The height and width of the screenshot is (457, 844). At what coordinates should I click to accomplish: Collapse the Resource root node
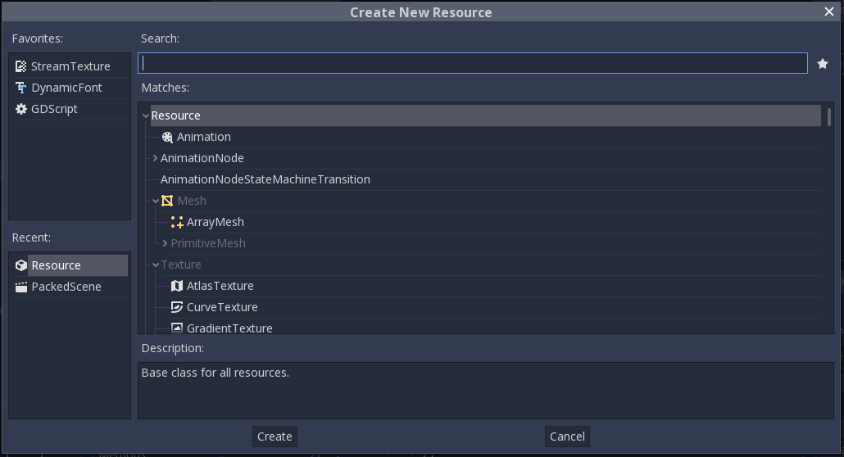(145, 115)
